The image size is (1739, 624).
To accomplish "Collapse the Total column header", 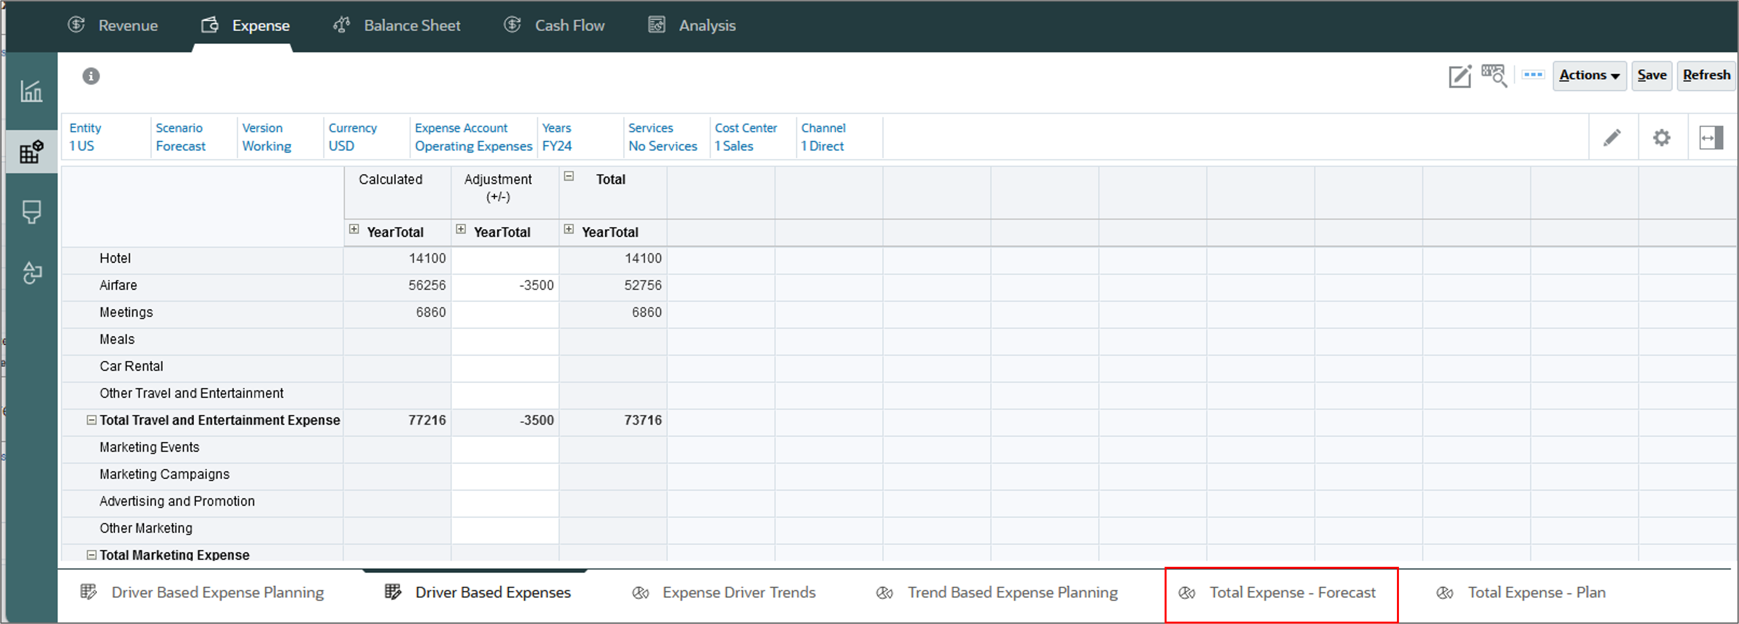I will point(569,176).
